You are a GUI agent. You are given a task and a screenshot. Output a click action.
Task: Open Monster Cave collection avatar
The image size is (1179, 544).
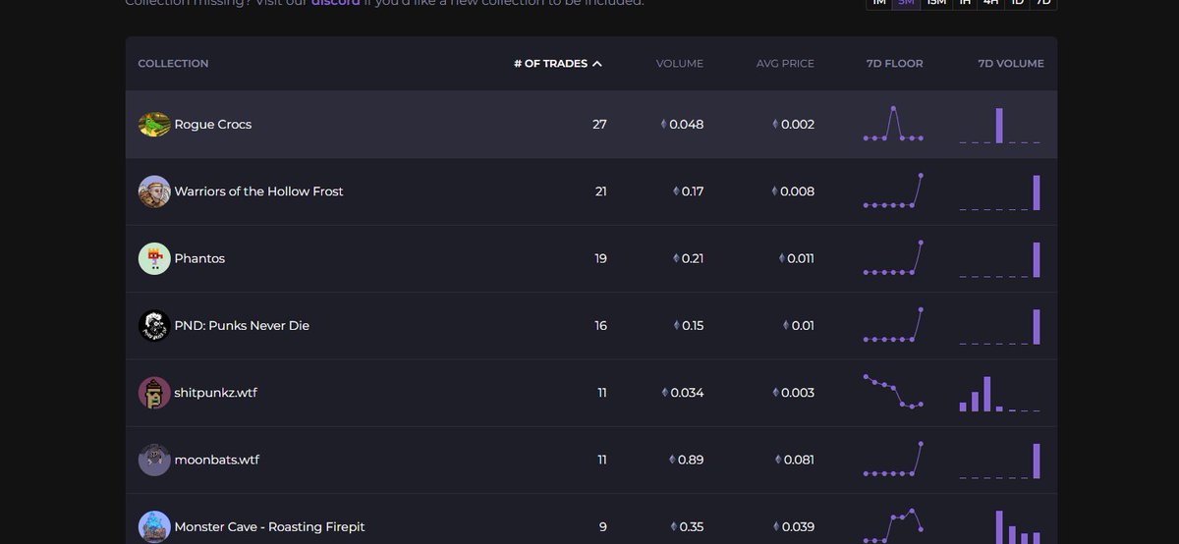tap(154, 526)
